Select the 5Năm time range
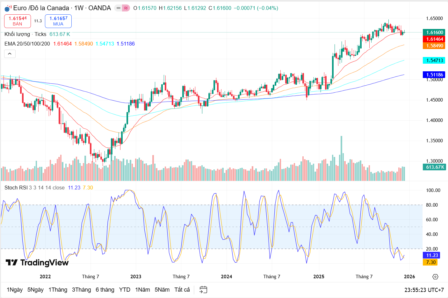The height and width of the screenshot is (298, 448). point(162,290)
